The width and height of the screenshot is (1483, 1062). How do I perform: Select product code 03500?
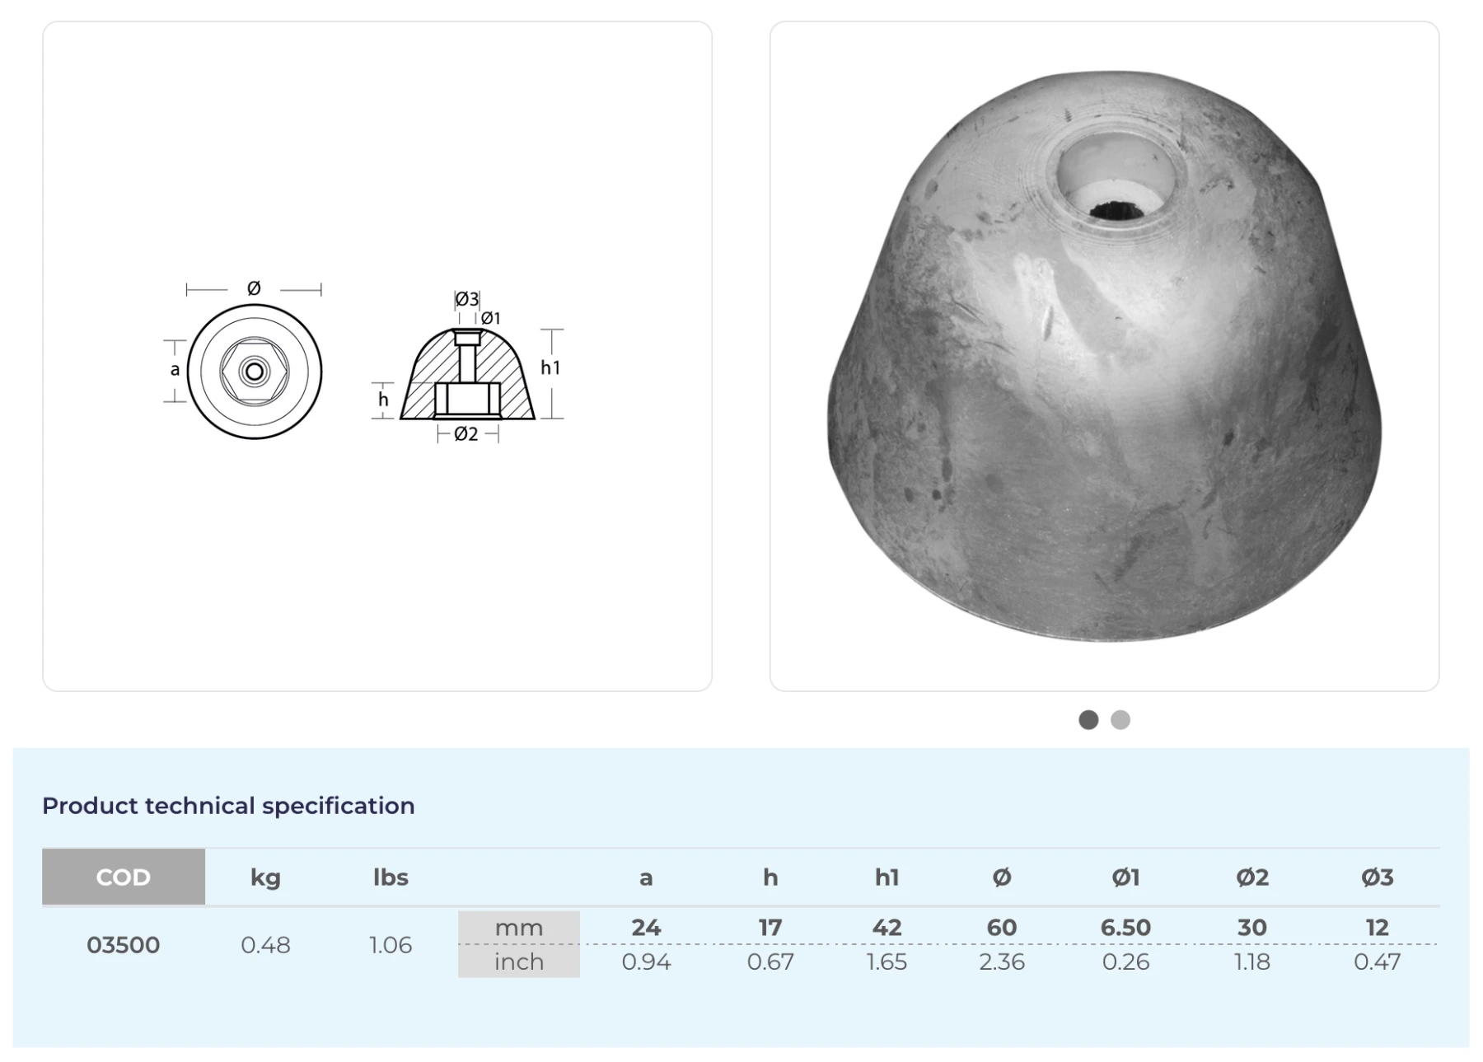(124, 944)
